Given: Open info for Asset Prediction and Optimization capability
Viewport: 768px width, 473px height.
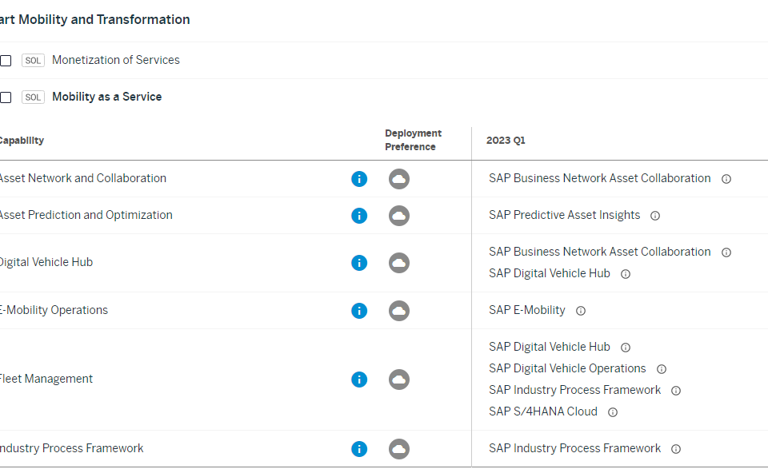Looking at the screenshot, I should click(x=359, y=216).
